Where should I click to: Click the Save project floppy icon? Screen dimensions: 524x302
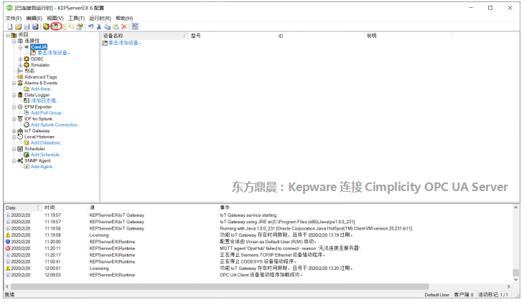[27, 26]
